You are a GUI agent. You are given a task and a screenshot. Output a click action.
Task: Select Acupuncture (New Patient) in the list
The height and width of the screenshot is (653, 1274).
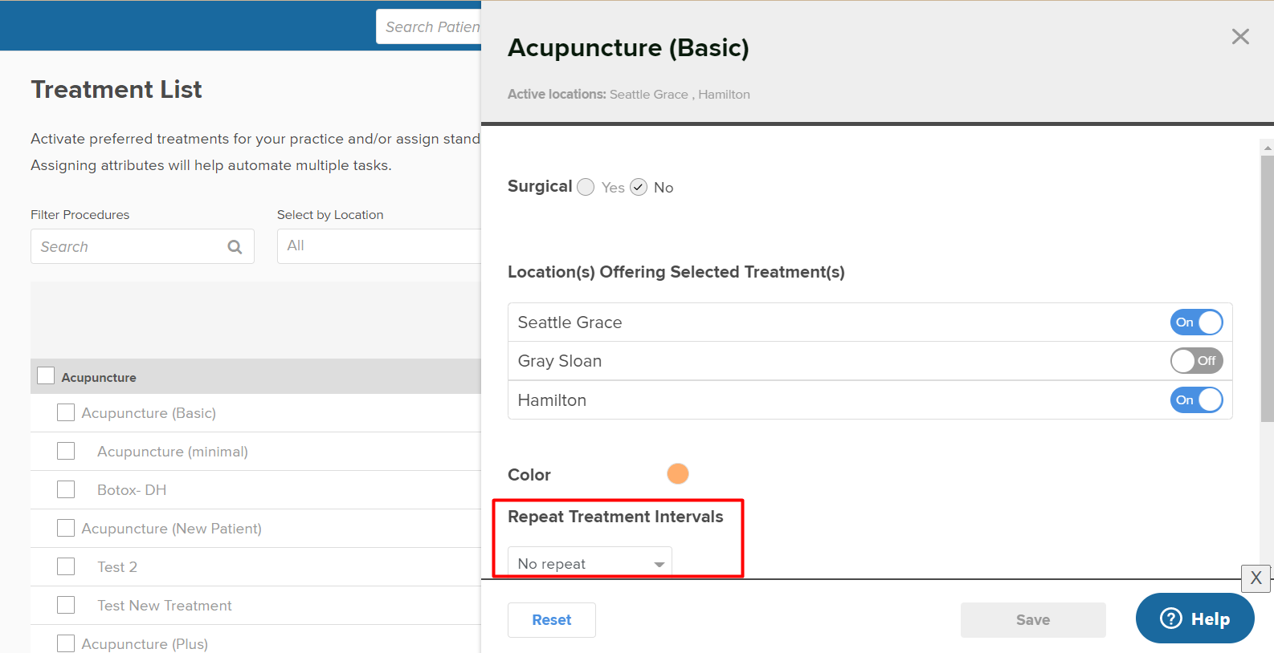[171, 529]
